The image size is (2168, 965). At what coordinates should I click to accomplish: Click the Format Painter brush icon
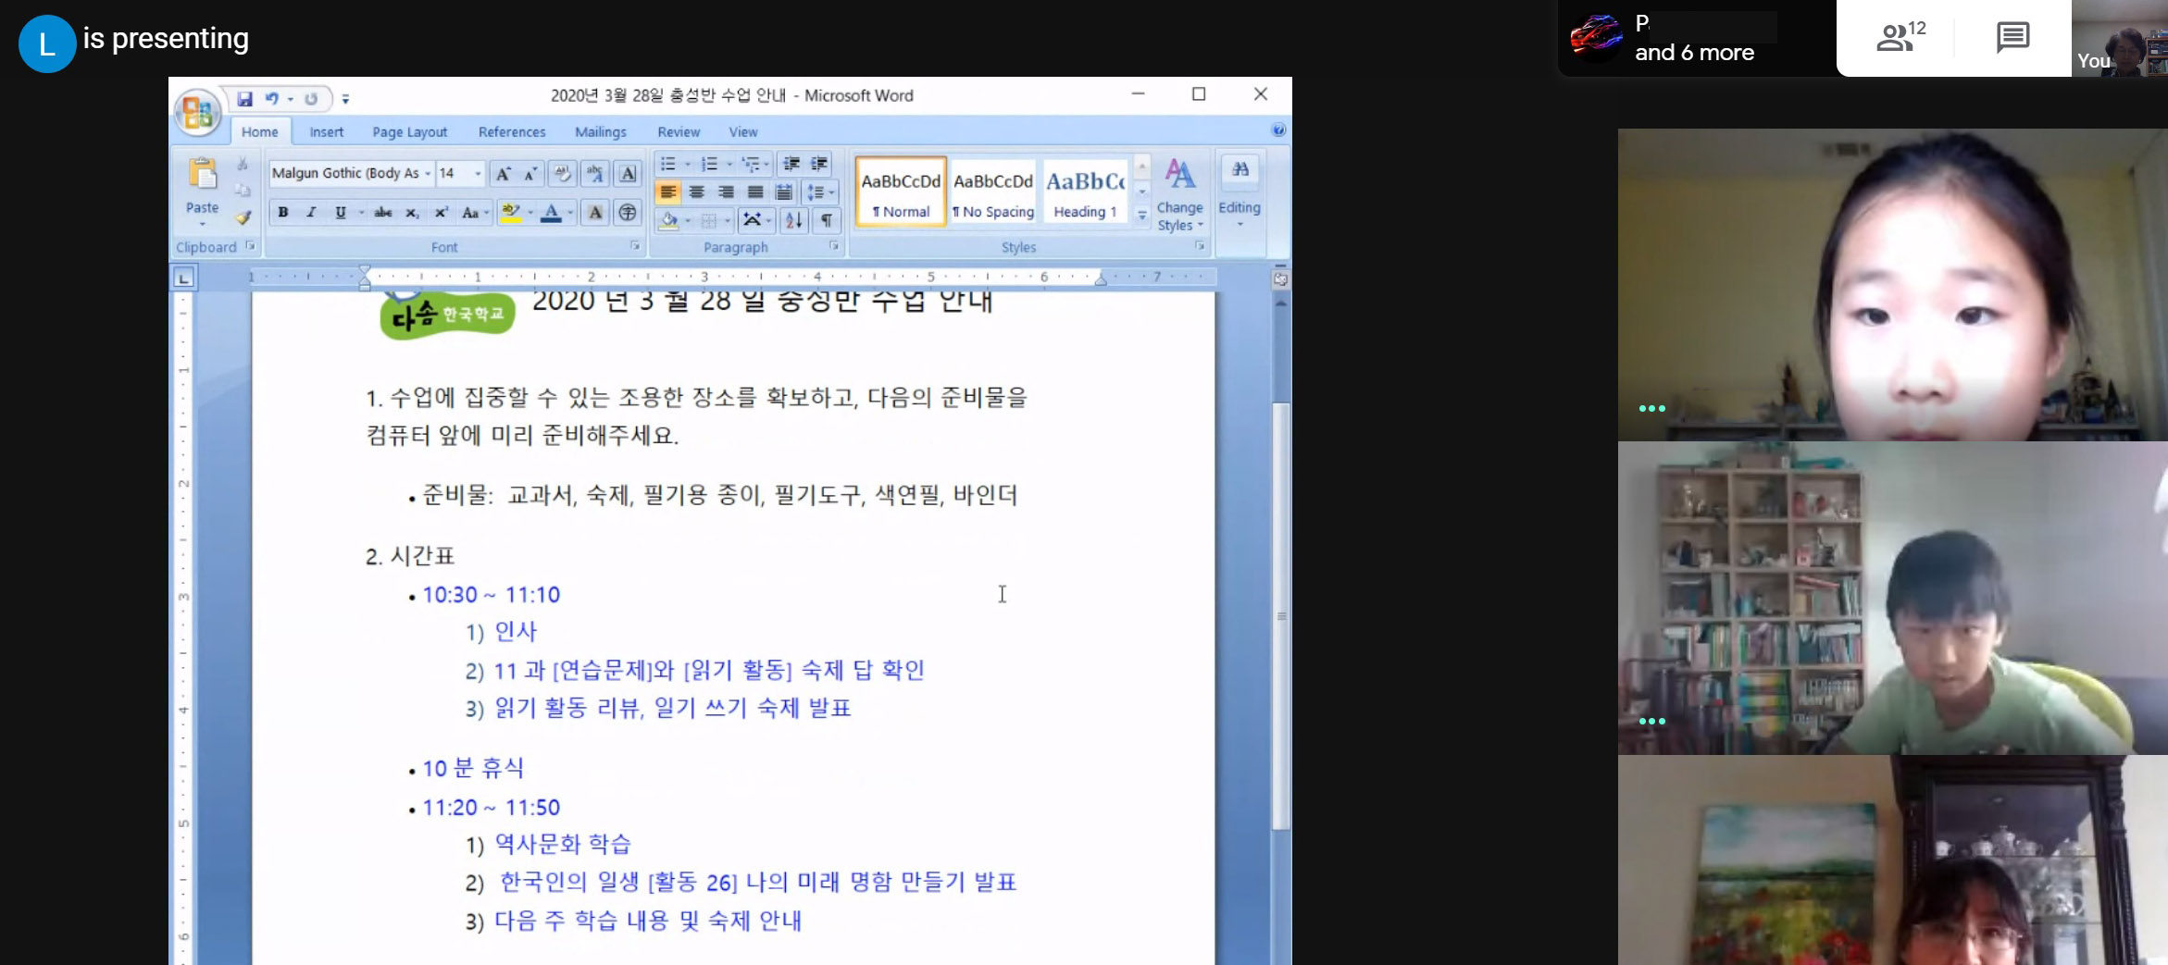[243, 218]
